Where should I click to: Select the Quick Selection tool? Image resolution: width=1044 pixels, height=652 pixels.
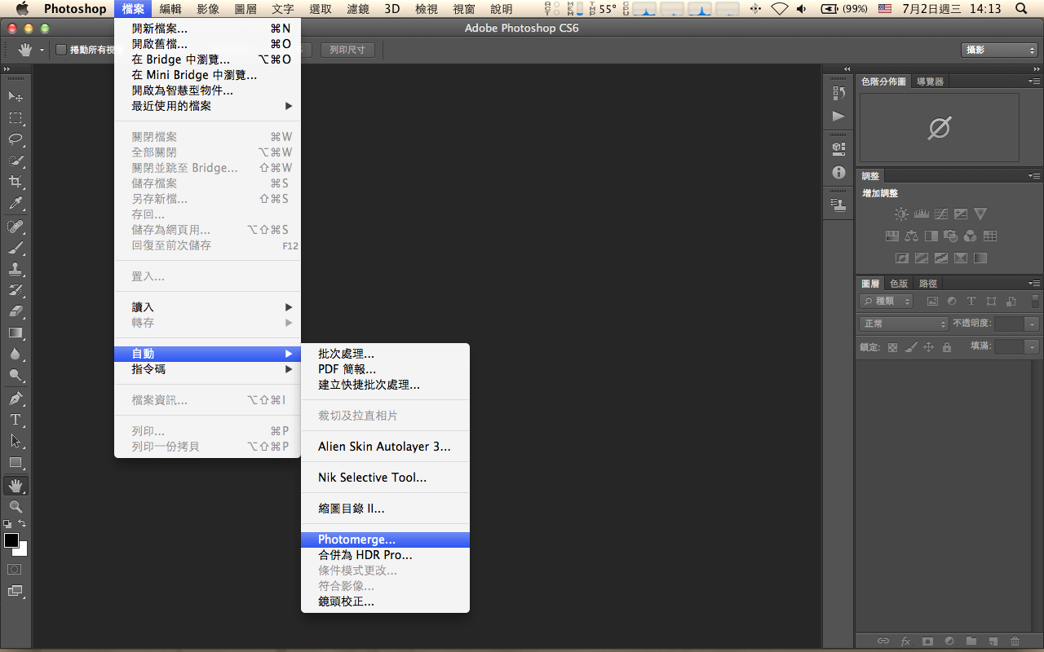[x=15, y=161]
